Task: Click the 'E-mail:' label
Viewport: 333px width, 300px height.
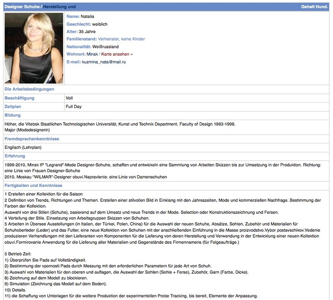Action: [74, 62]
